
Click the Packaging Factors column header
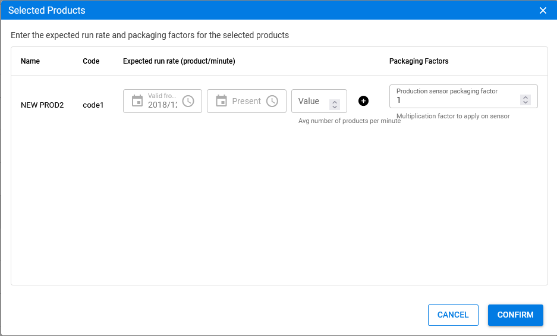(x=419, y=61)
